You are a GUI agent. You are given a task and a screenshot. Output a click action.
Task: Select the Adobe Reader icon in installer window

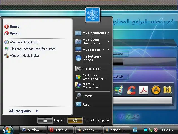[144, 90]
